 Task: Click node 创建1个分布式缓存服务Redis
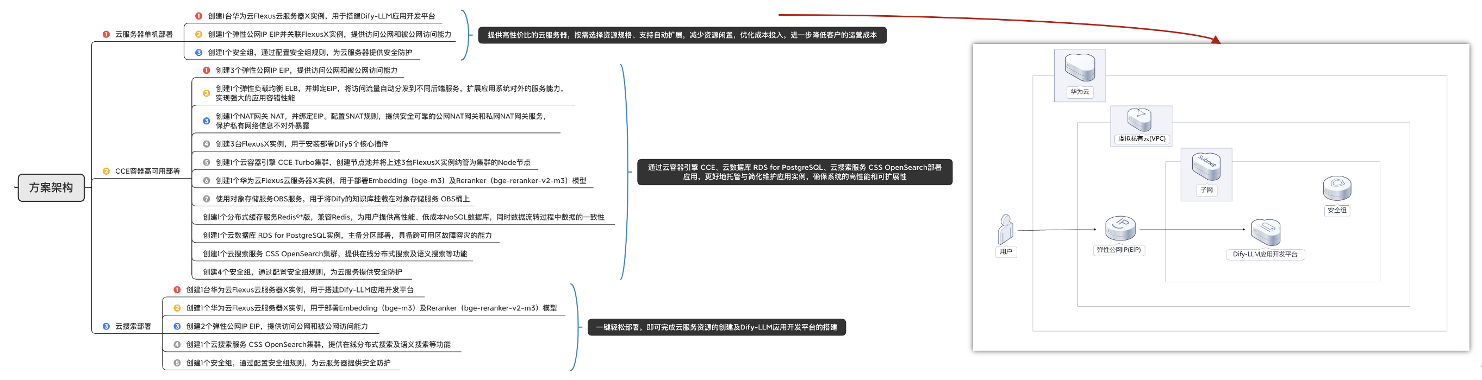(403, 217)
